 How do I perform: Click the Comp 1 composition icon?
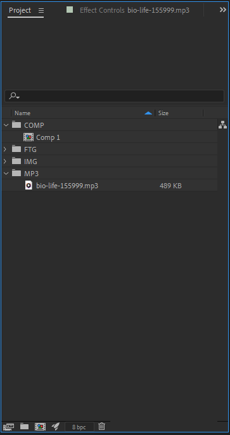click(x=29, y=137)
